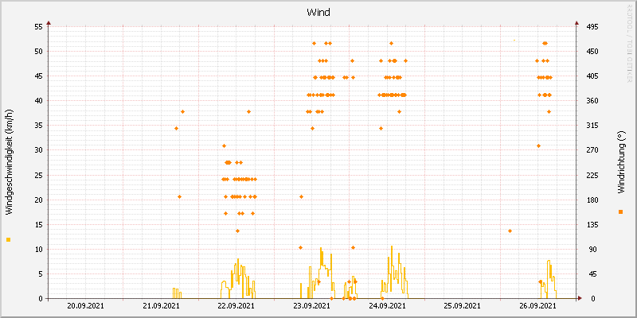Click the 315 value on right axis
Viewport: 637px width, 318px height.
point(592,126)
